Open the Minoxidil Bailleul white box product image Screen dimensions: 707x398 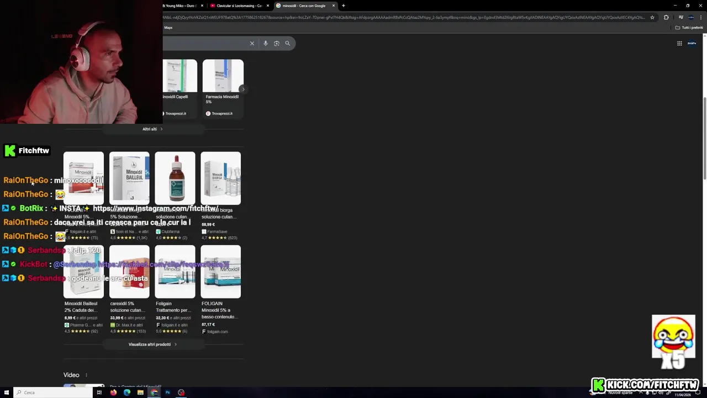pos(129,178)
